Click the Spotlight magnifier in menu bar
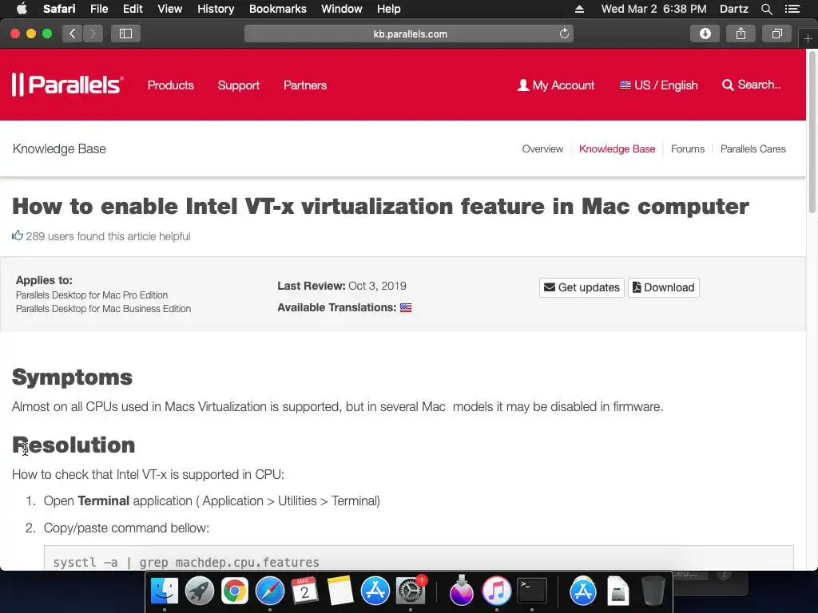 click(x=766, y=9)
